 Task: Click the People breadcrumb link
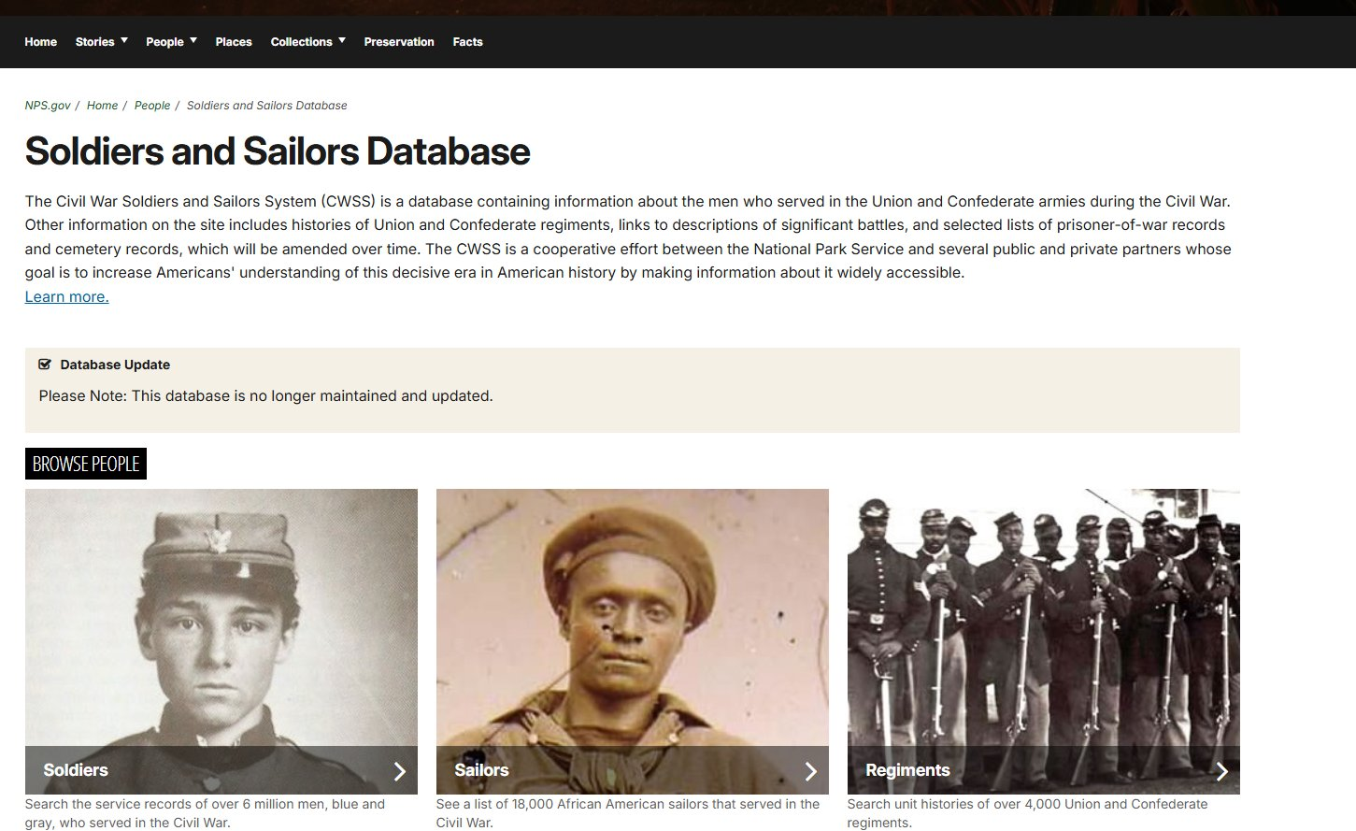[152, 106]
